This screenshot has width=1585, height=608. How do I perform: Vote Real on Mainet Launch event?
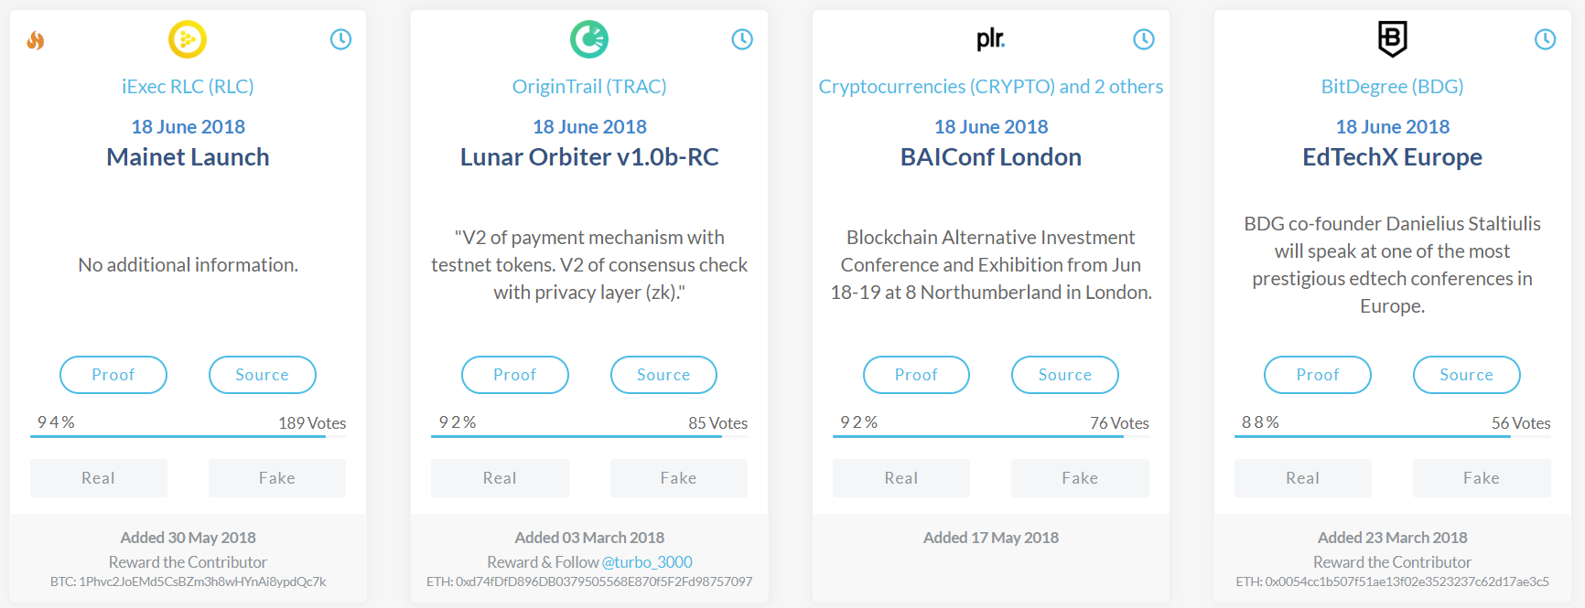99,478
